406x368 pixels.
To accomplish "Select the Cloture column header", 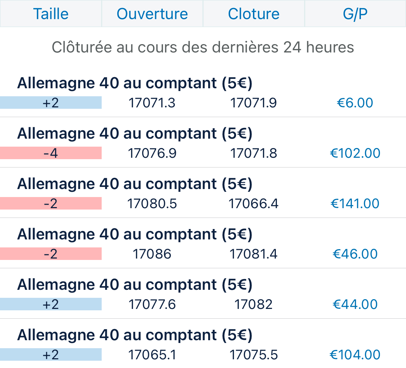I will (254, 14).
